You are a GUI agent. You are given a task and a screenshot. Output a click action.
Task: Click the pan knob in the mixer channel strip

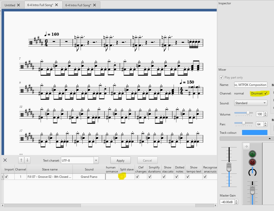pyautogui.click(x=252, y=172)
